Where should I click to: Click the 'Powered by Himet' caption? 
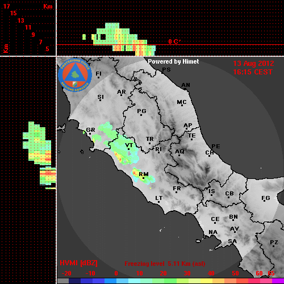(173, 61)
